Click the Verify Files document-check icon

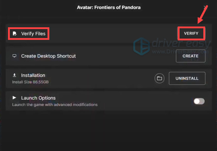coord(15,33)
